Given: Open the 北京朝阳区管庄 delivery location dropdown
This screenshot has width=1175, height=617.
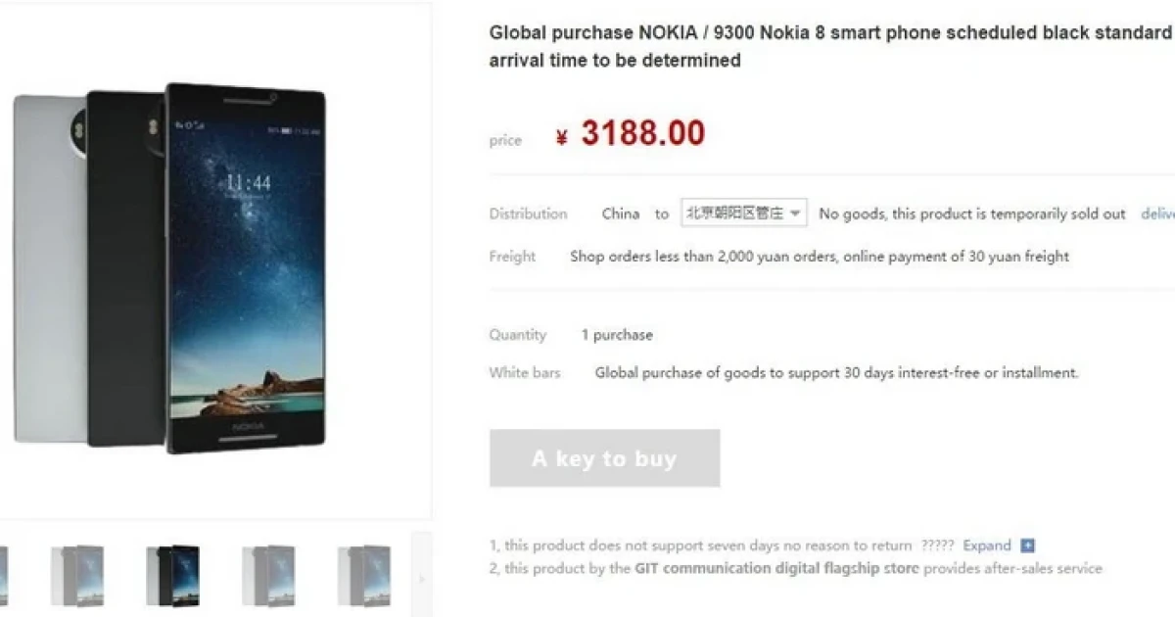Looking at the screenshot, I should [x=744, y=213].
